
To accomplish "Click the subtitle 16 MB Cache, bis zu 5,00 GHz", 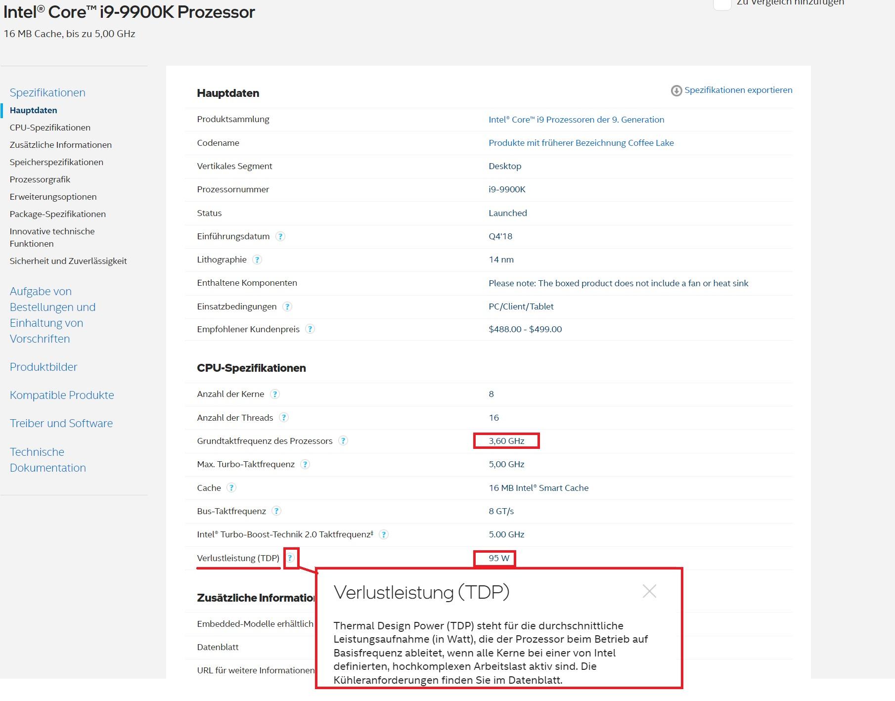I will 69,34.
